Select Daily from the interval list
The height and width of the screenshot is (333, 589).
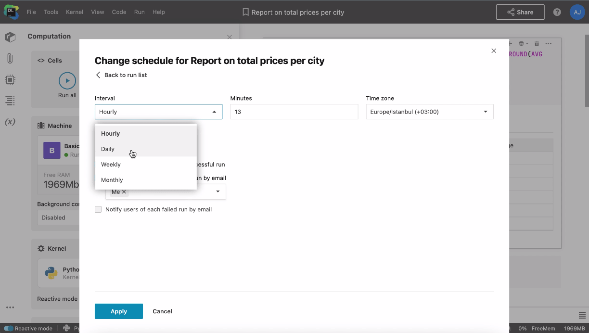click(x=146, y=149)
